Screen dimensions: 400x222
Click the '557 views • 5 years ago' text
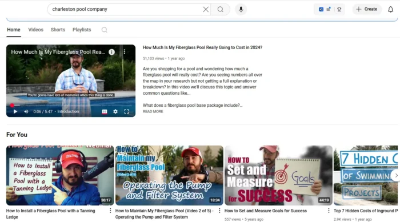coord(244,219)
